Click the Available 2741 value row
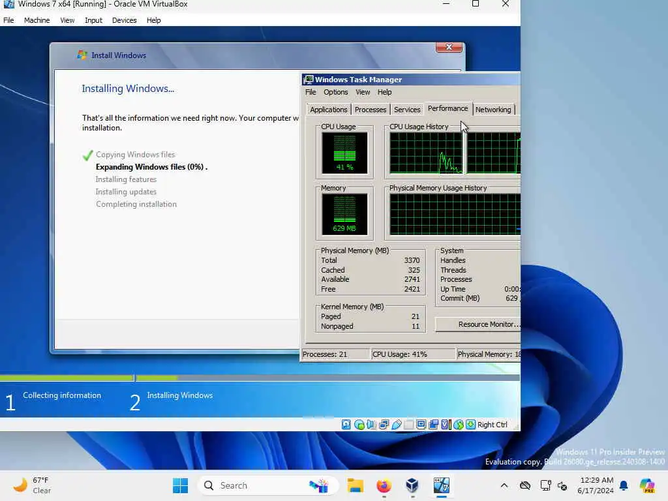668x501 pixels. tap(371, 279)
